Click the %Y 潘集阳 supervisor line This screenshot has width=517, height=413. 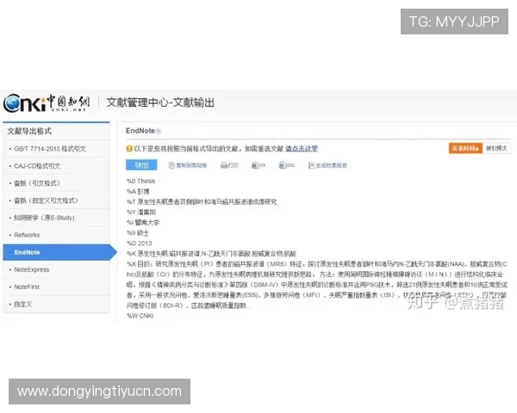[141, 213]
